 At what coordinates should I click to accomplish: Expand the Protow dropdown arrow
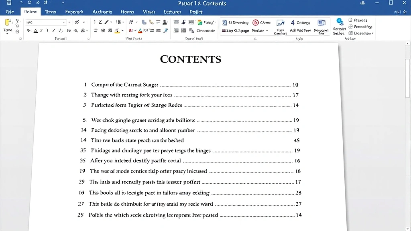pos(268,30)
